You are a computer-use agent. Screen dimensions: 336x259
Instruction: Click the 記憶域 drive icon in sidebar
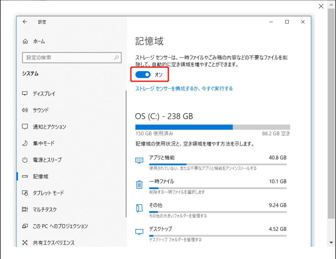(25, 176)
